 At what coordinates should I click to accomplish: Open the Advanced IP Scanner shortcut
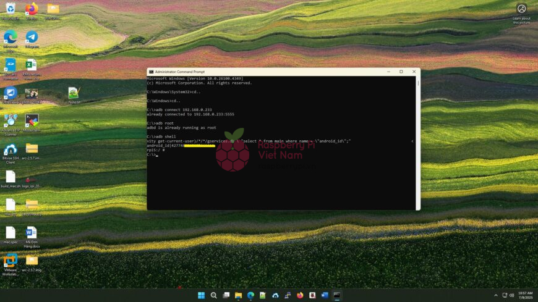tap(11, 120)
